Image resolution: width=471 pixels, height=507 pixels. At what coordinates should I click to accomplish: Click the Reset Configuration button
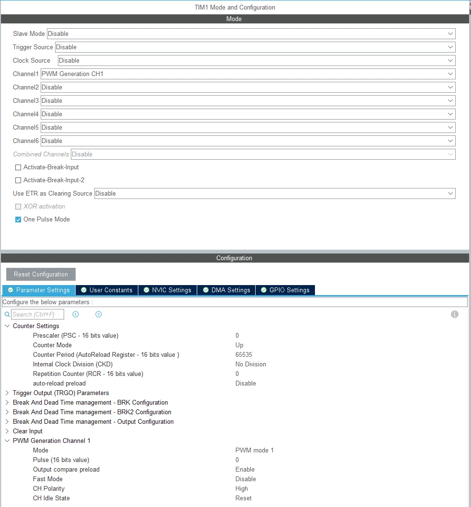[41, 274]
